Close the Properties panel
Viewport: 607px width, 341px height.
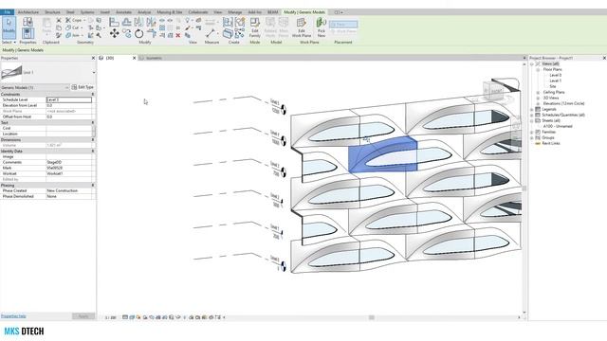click(93, 58)
